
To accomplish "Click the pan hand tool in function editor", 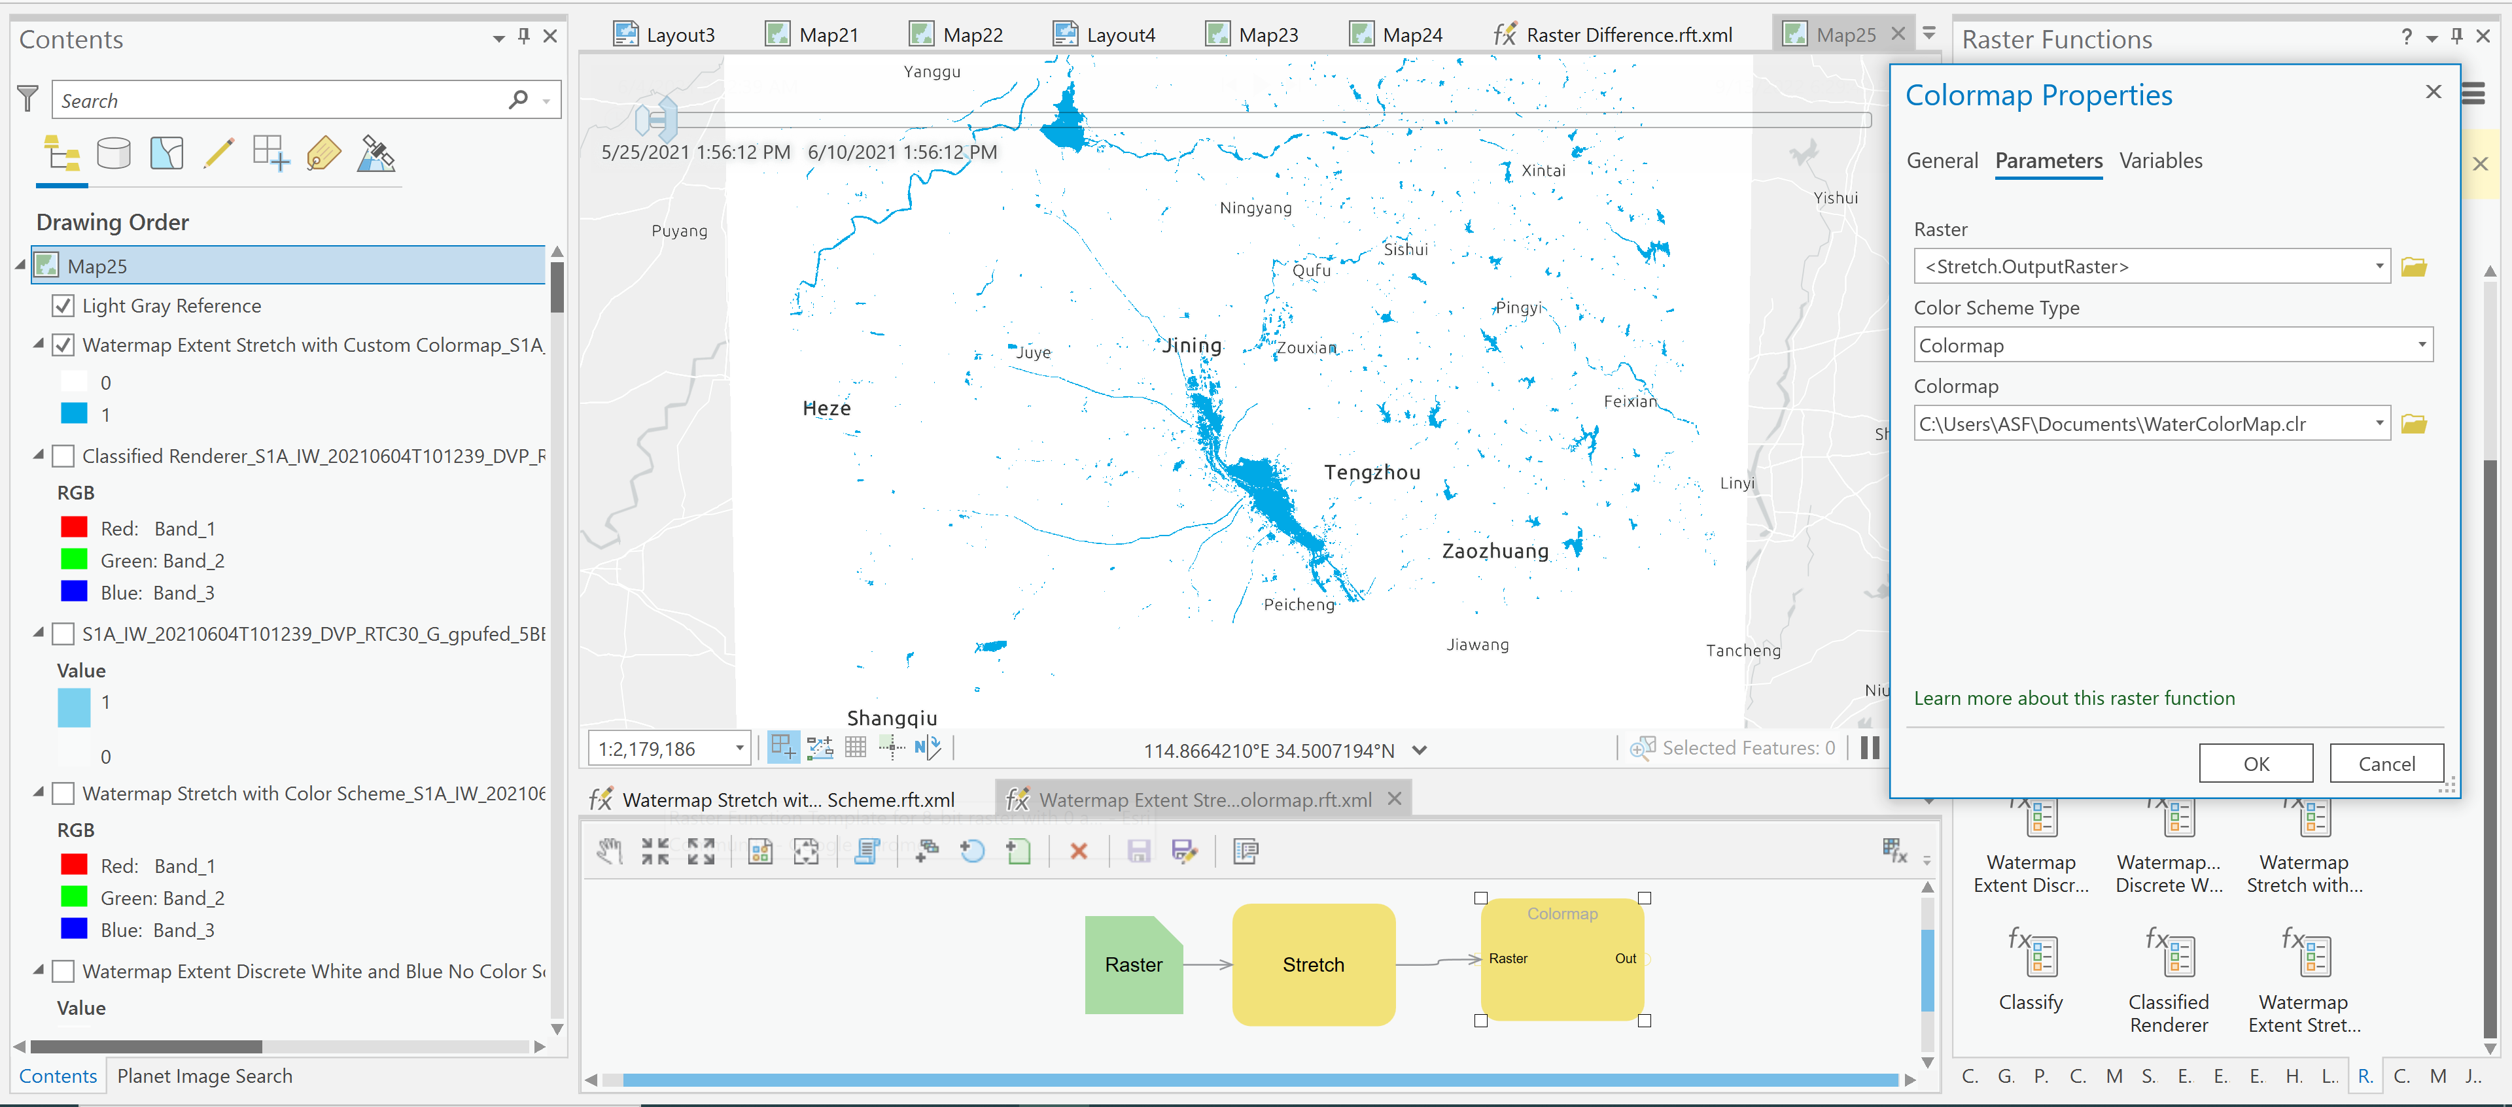I will [x=610, y=851].
